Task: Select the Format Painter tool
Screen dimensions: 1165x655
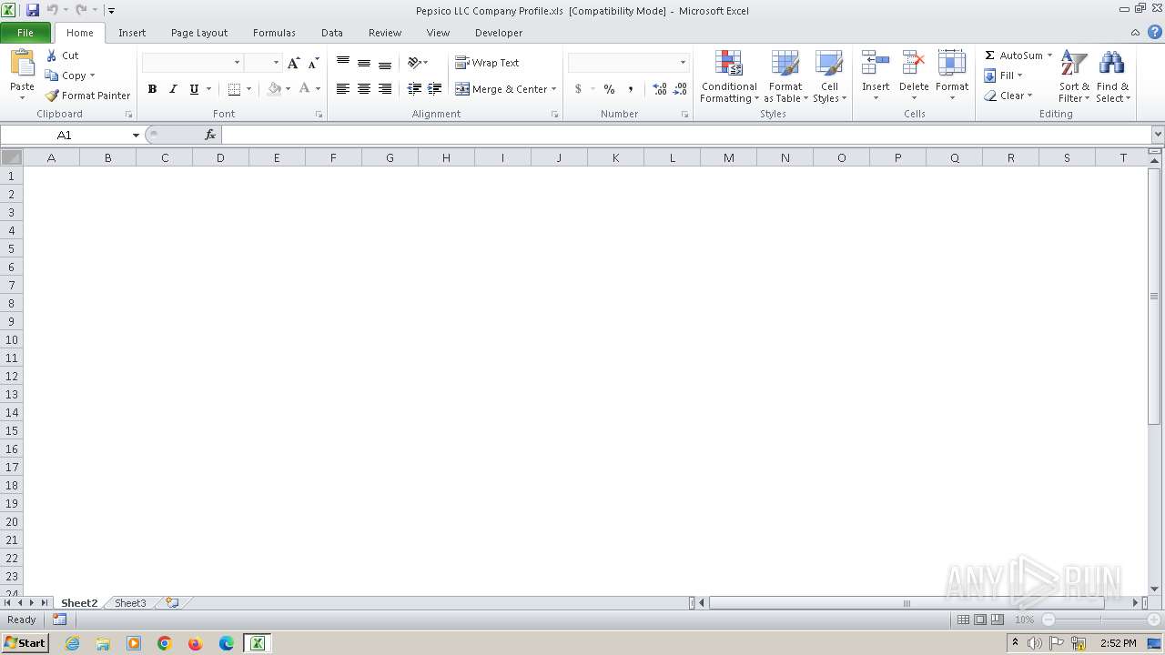Action: [87, 96]
